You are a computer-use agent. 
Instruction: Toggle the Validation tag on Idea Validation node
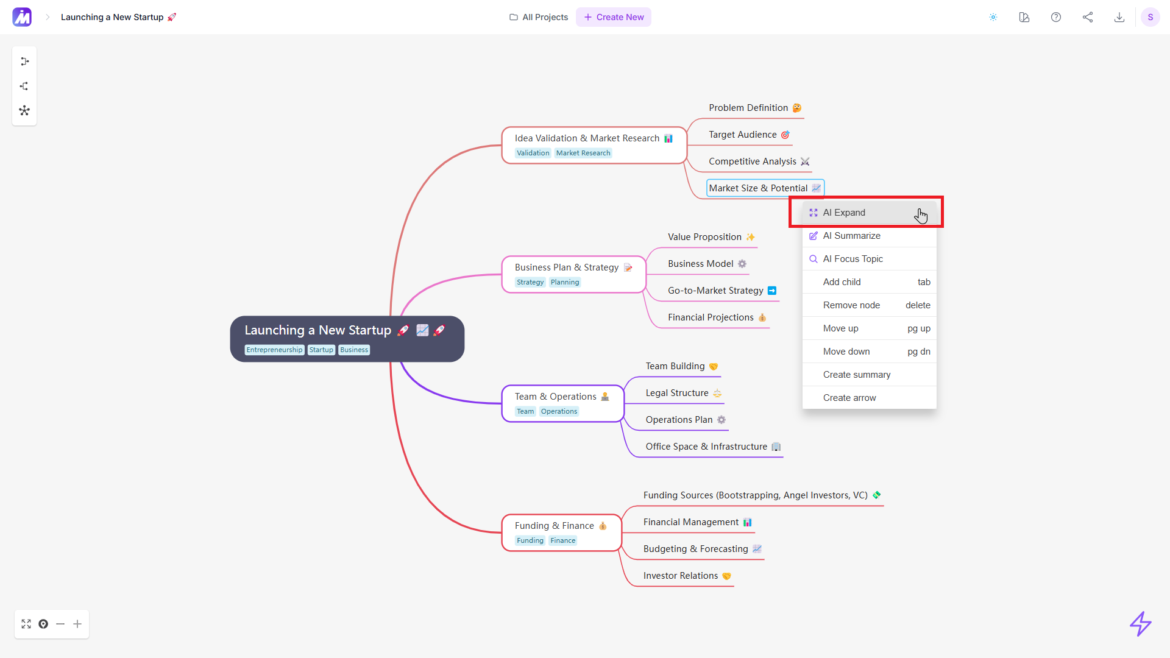tap(531, 153)
